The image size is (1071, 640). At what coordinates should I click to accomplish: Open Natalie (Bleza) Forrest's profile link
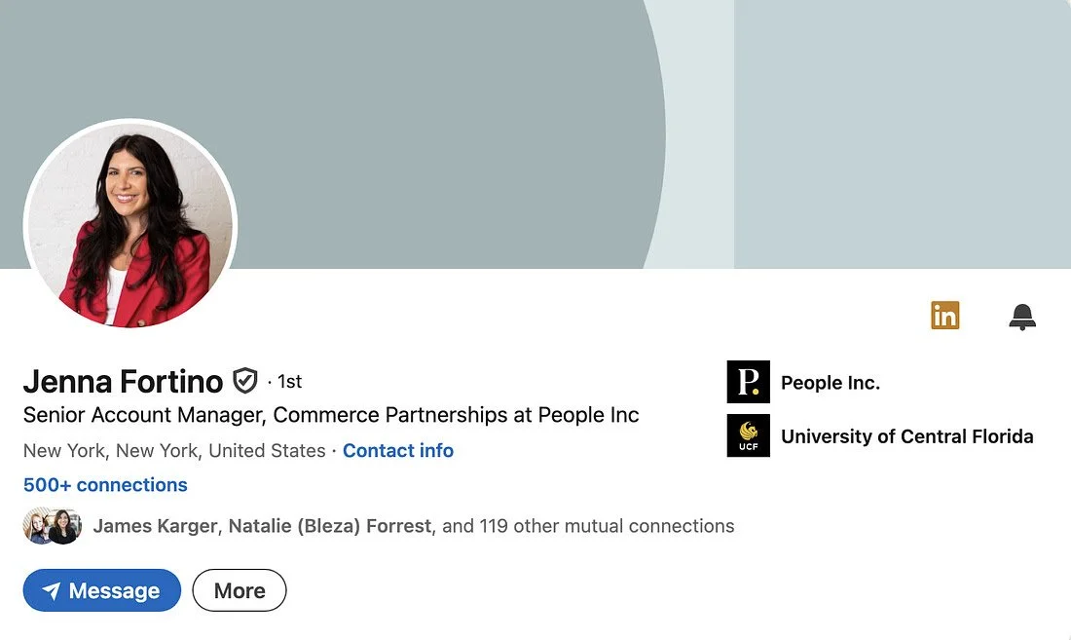click(330, 526)
